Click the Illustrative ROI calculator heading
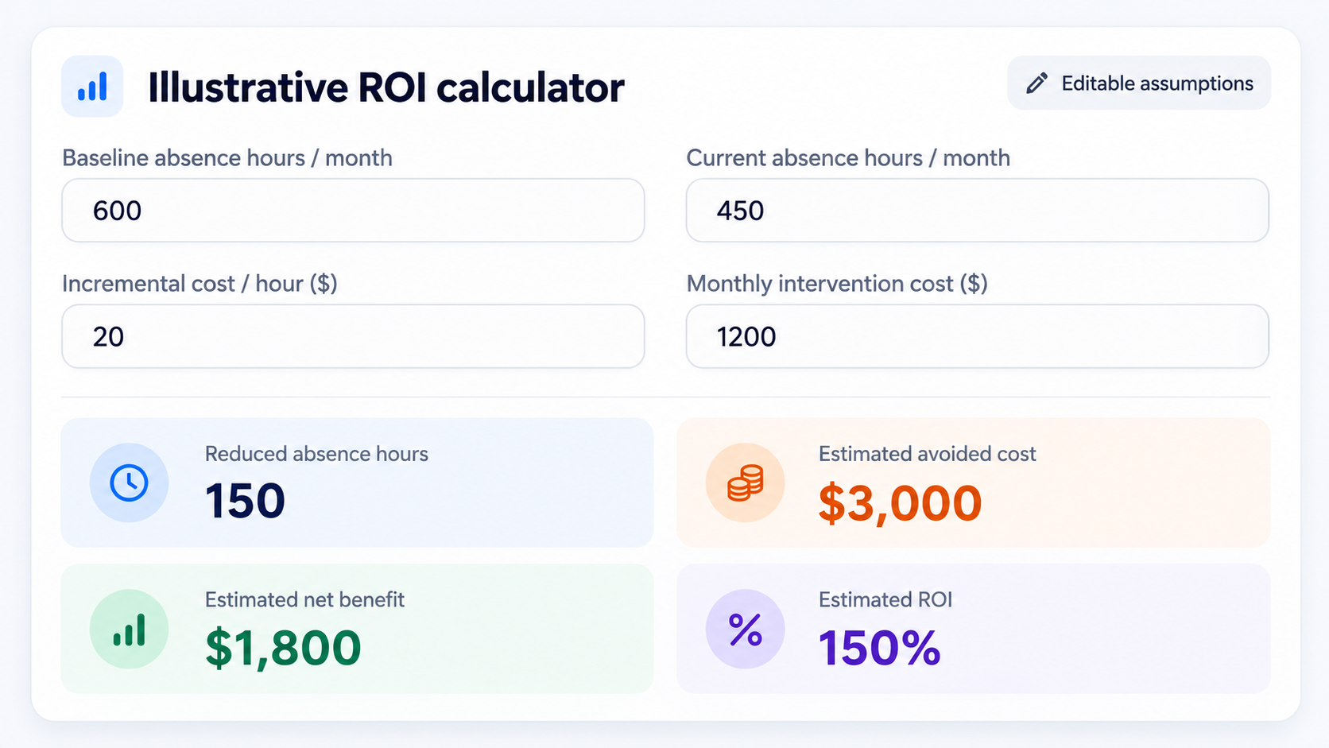 coord(386,87)
